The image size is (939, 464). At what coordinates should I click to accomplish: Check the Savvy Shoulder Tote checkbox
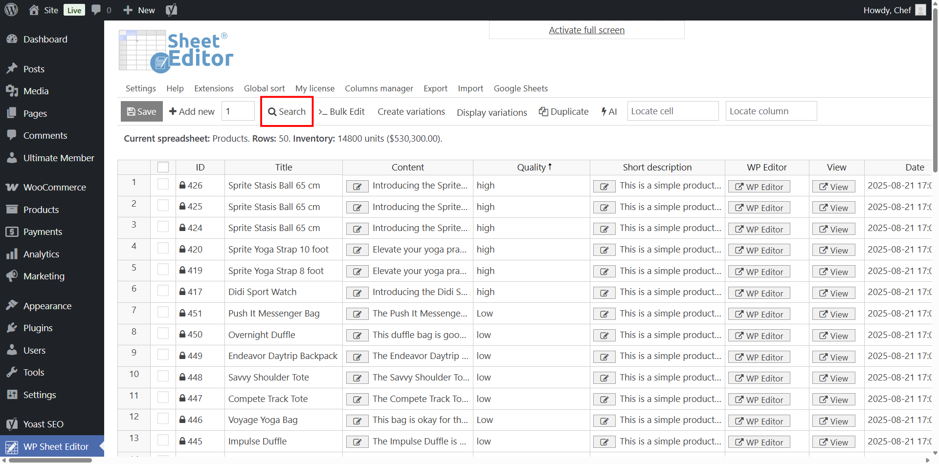(x=163, y=376)
